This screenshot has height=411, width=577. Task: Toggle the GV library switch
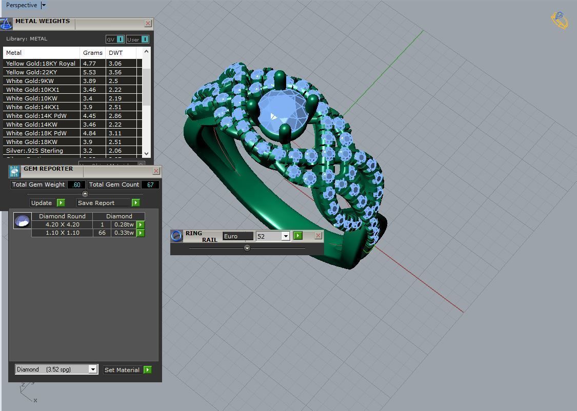115,39
